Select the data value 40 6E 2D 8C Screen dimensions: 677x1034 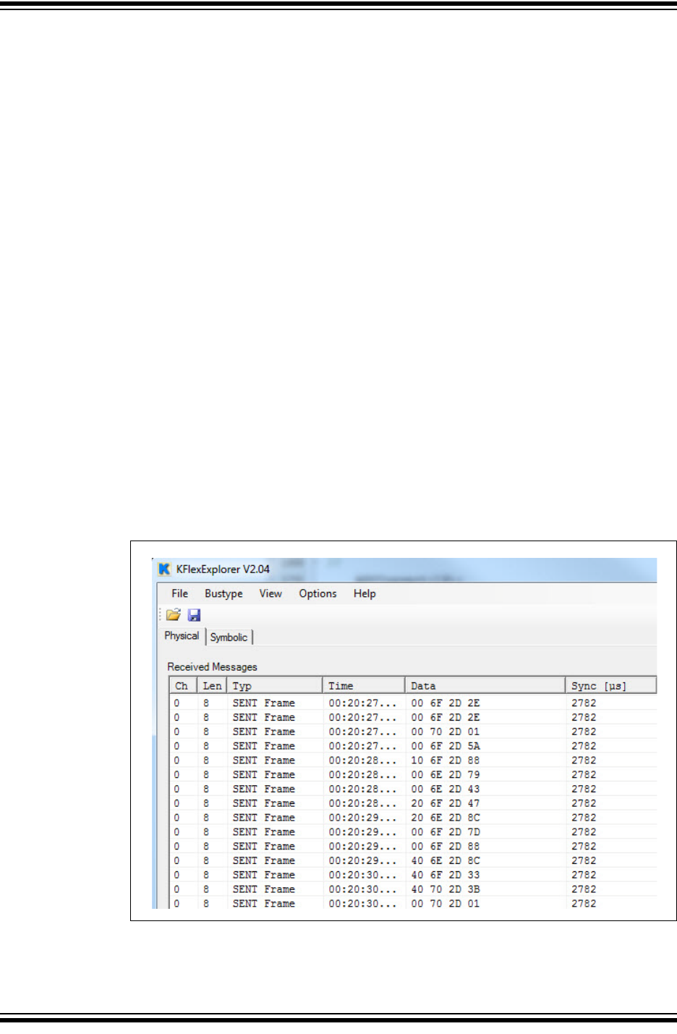(x=446, y=860)
